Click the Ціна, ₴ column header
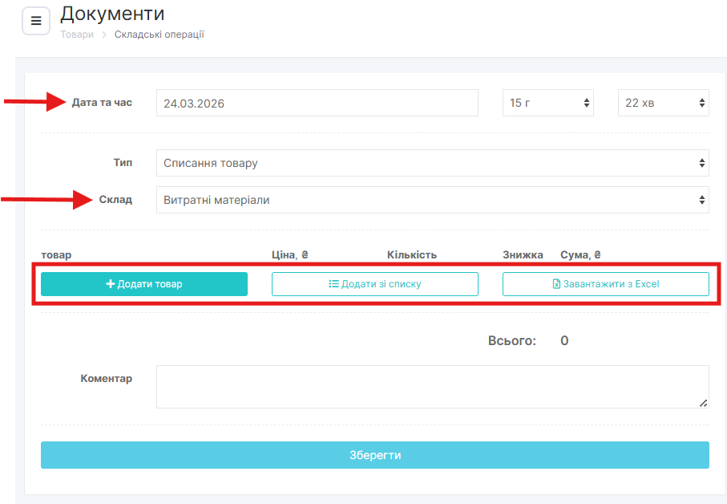Viewport: 727px width, 504px height. point(290,255)
